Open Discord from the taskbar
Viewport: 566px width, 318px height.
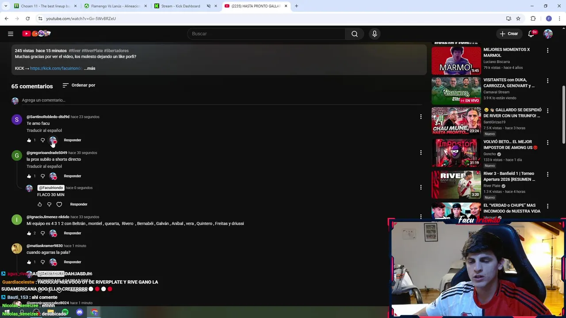point(80,313)
